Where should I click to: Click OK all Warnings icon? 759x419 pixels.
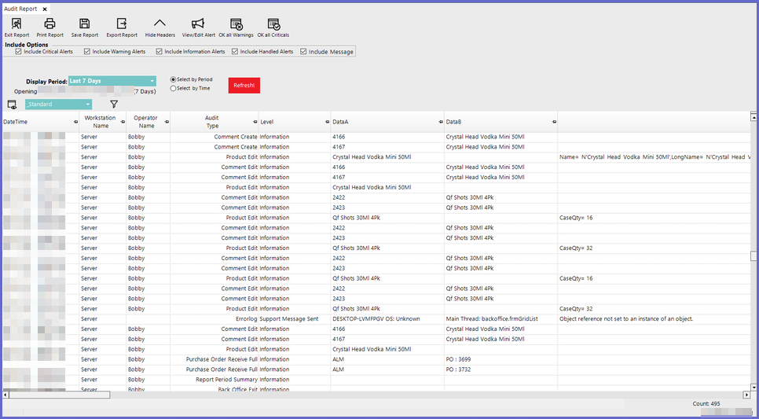pyautogui.click(x=236, y=24)
